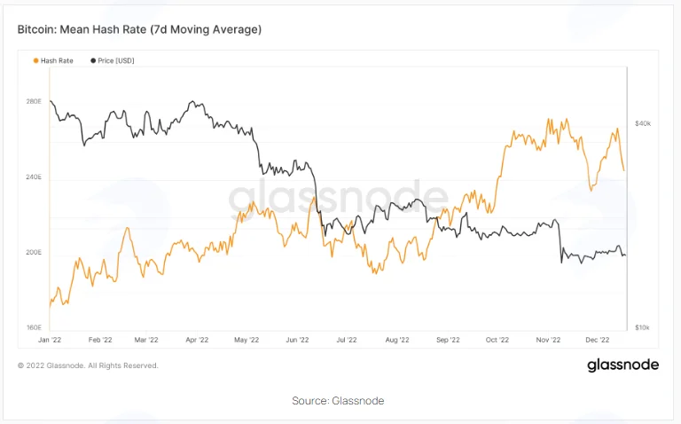This screenshot has height=424, width=681.
Task: Click the 160E hash rate axis label
Action: [34, 327]
